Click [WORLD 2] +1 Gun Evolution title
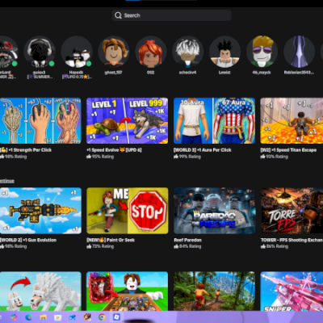This screenshot has width=323, height=323. click(28, 240)
